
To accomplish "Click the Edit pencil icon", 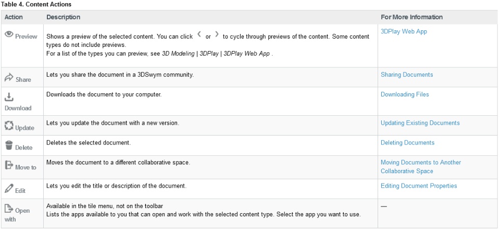I will 9,189.
